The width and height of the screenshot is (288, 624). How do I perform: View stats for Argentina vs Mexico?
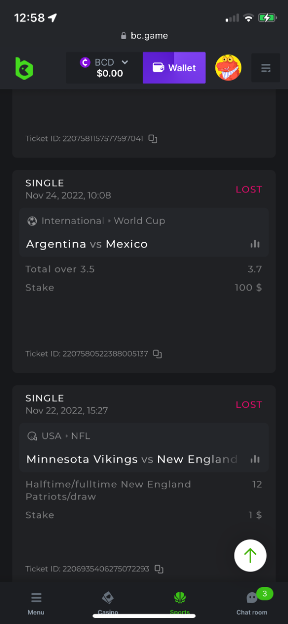point(255,244)
